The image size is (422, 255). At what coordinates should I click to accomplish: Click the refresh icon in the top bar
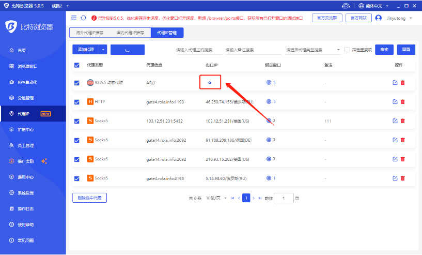coord(84,18)
